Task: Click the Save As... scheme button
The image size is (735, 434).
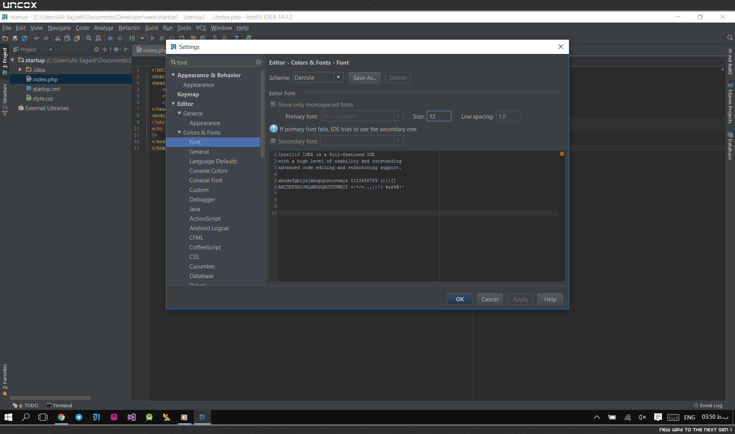Action: 364,78
